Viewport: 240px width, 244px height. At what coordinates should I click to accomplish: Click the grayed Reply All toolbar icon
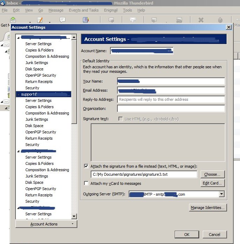133,20
